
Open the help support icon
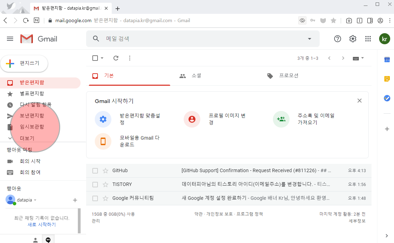[338, 39]
